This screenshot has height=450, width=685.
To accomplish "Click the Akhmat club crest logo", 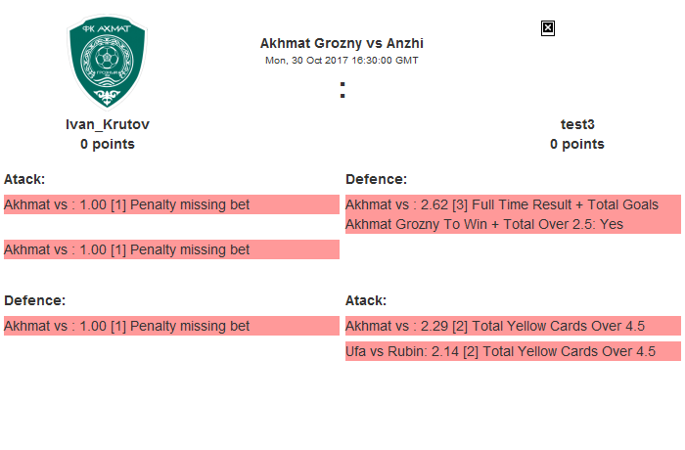I will (x=108, y=64).
